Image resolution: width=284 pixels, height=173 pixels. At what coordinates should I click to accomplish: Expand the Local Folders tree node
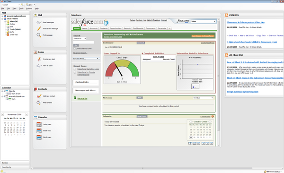2,18
